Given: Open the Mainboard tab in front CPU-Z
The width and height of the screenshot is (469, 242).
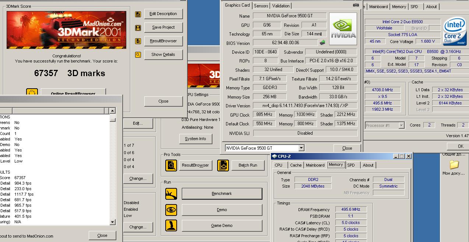Looking at the screenshot, I should coord(315,165).
